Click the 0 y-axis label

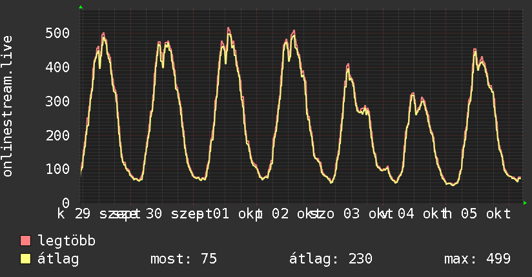(x=66, y=203)
